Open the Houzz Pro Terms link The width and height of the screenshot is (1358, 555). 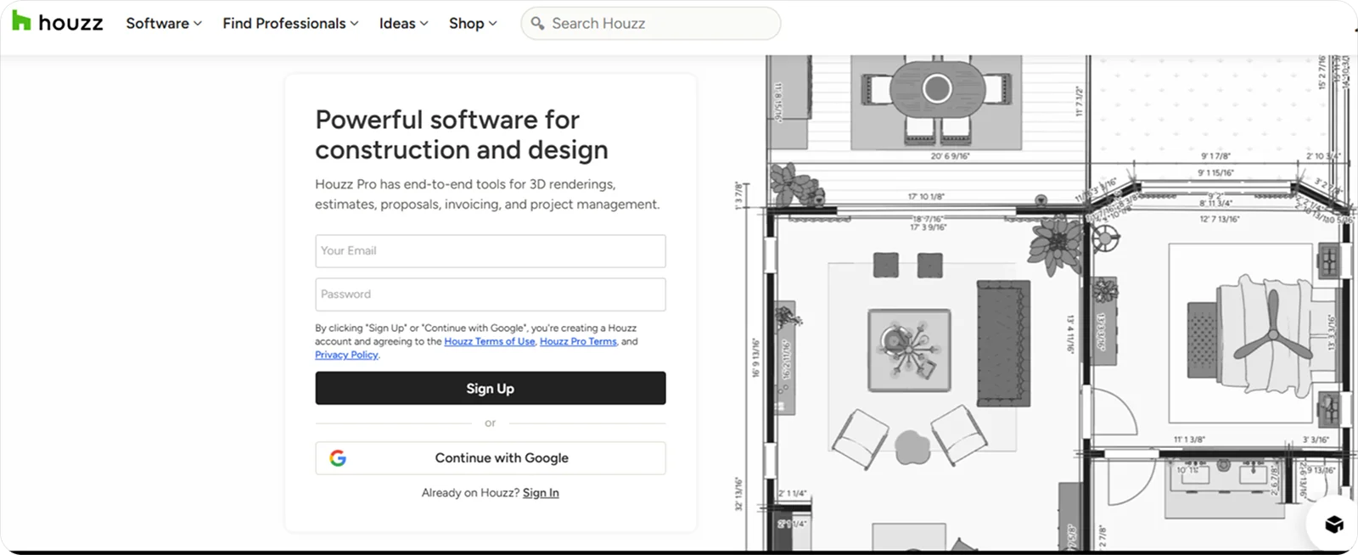tap(578, 341)
